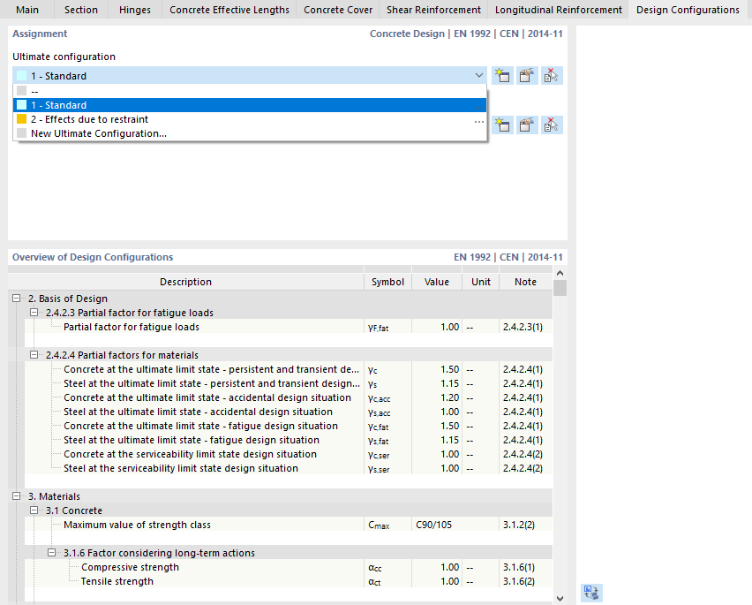
Task: Click the Note column header
Action: [526, 282]
